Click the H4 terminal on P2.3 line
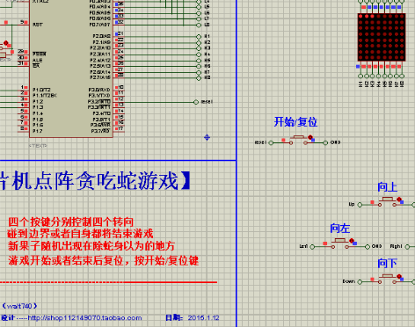Screen dimensions: 415x327 tap(199, 54)
